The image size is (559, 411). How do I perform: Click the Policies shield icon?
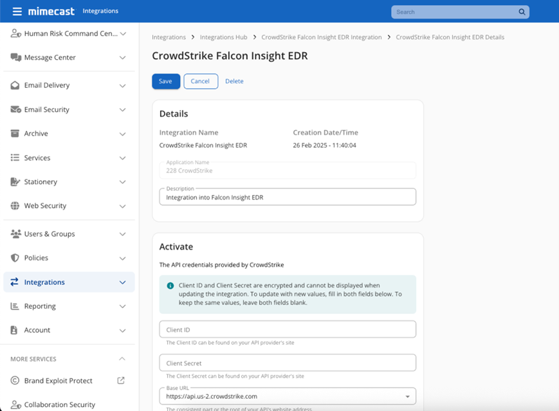pos(15,258)
